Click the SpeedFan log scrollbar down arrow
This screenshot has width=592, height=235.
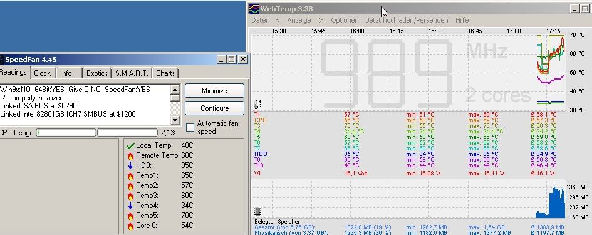point(175,120)
